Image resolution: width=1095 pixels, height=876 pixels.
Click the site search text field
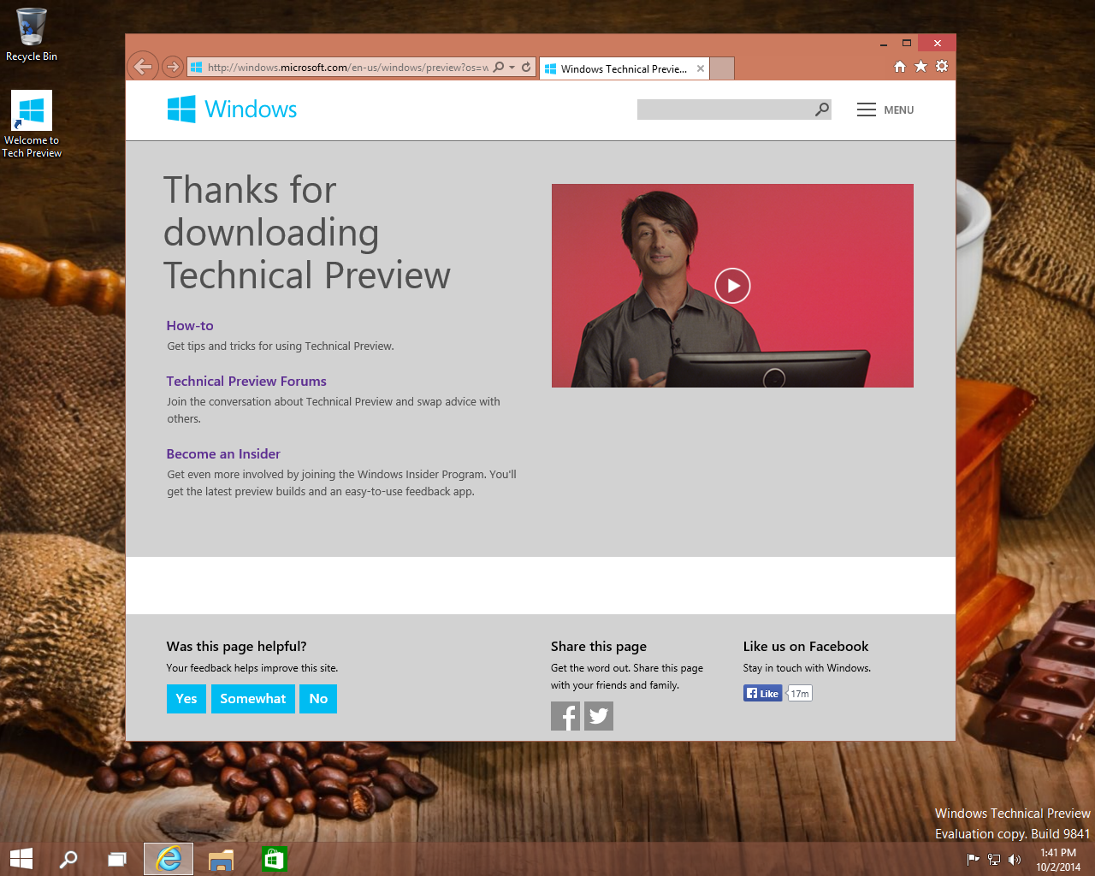click(x=725, y=109)
